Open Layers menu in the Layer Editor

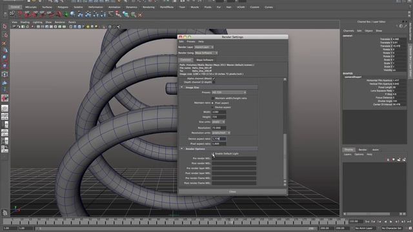[x=348, y=155]
